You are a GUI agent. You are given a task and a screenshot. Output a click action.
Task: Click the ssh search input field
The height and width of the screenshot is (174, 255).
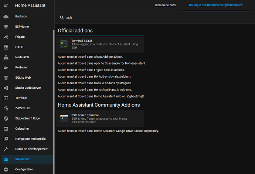tap(154, 18)
